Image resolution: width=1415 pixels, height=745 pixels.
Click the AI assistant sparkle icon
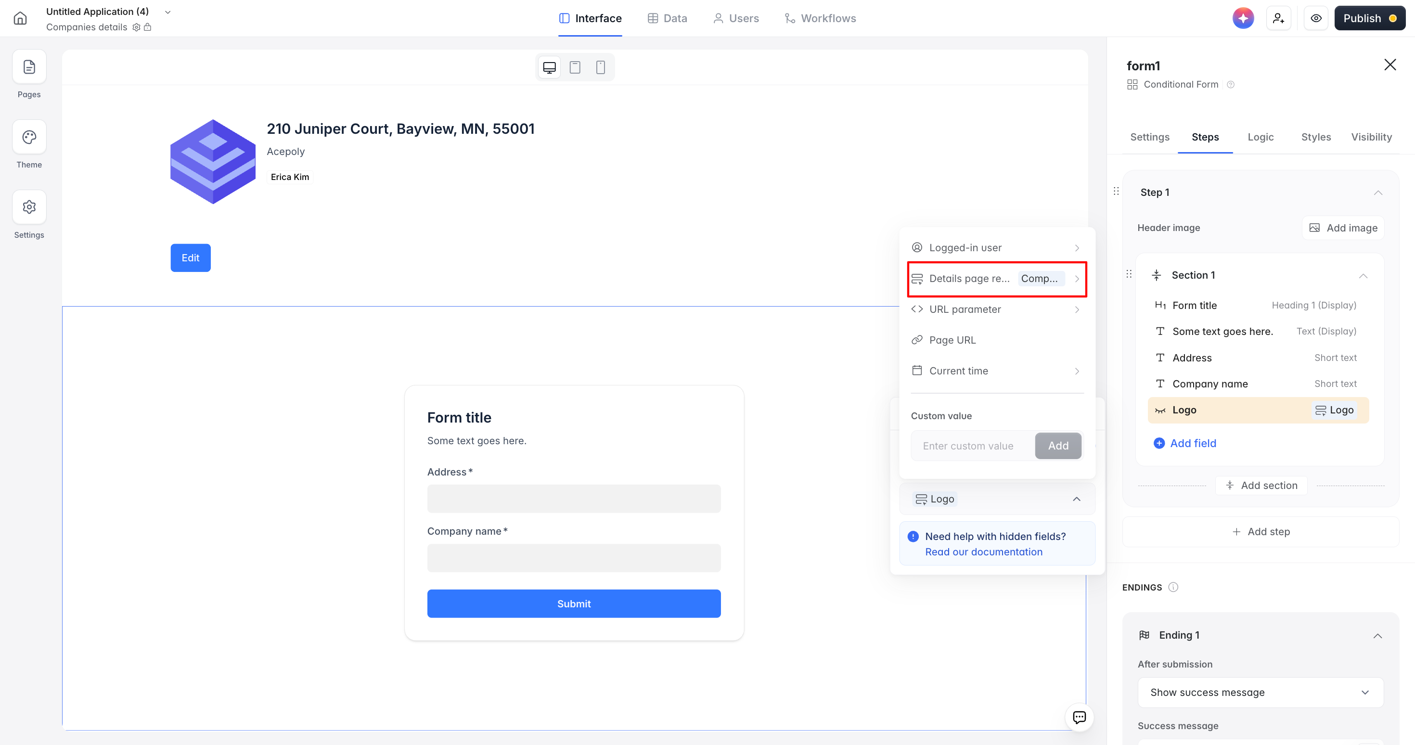[x=1243, y=18]
